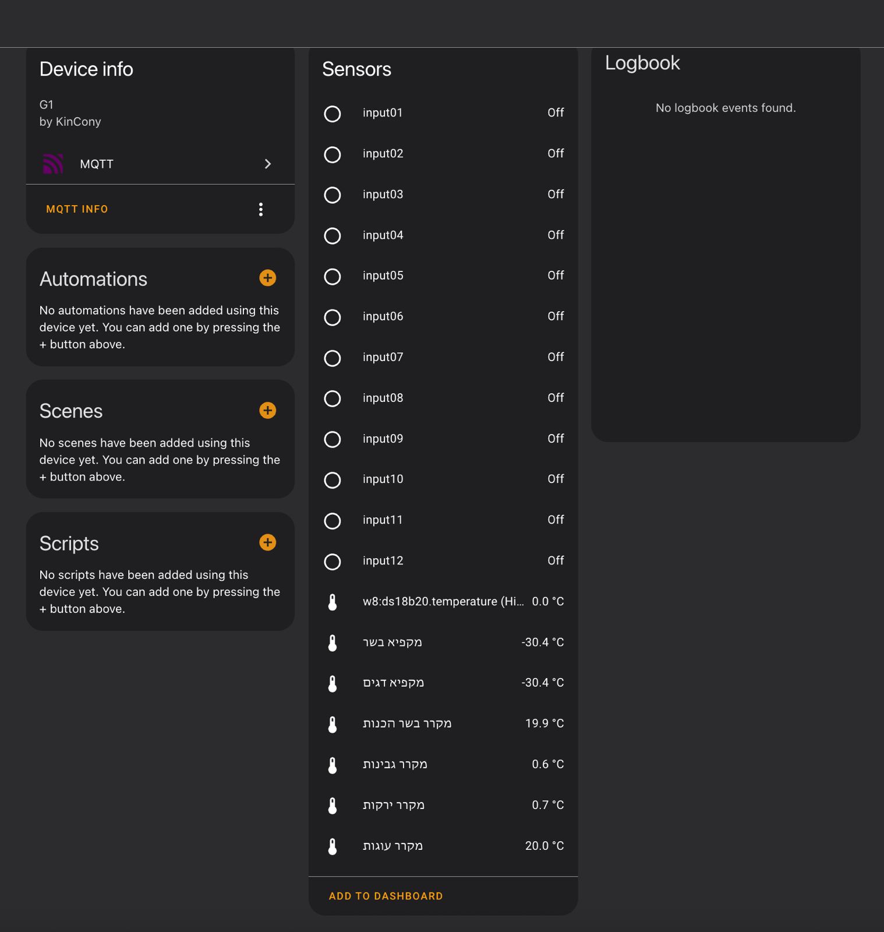Open the sensor reading 19.9 °C
Viewport: 884px width, 932px height.
tap(544, 723)
